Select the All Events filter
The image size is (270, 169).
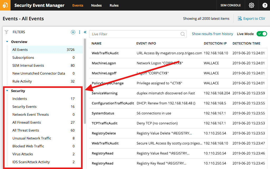point(47,50)
